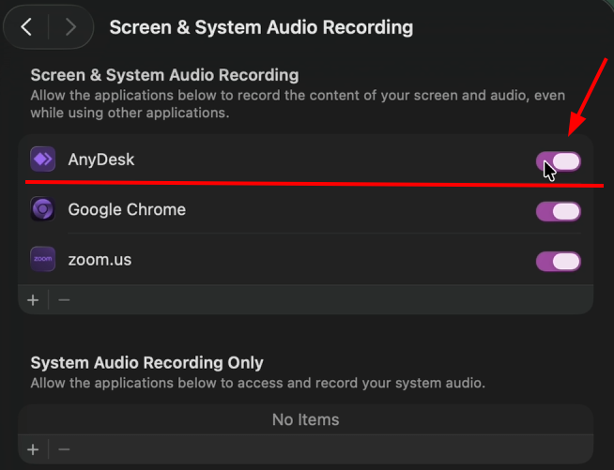614x470 pixels.
Task: Select the AnyDesk name in the list
Action: click(101, 159)
